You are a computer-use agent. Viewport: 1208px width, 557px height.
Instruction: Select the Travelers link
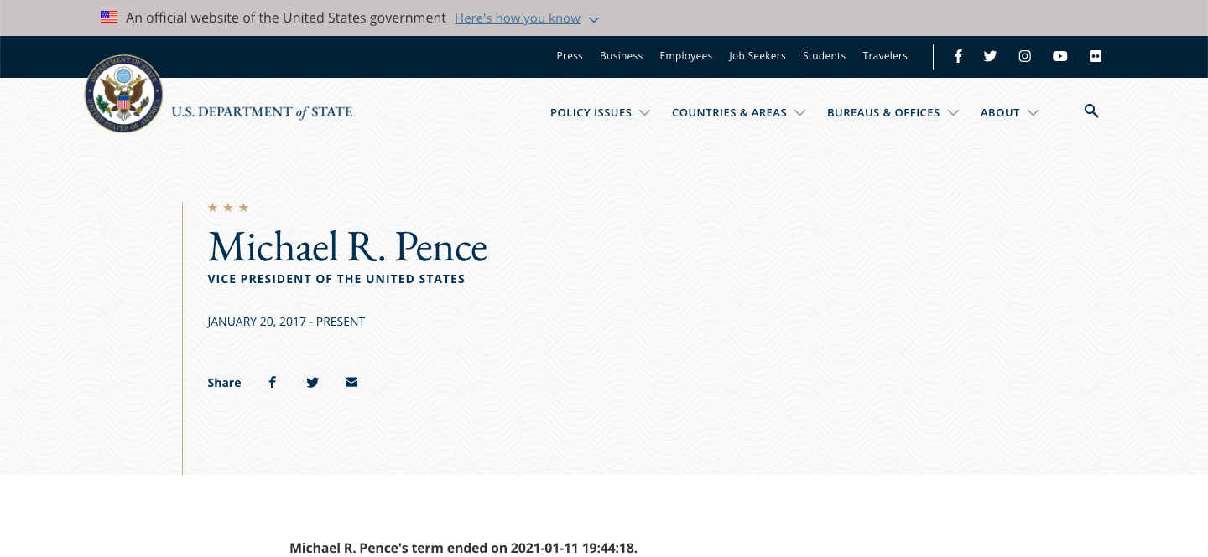[885, 56]
